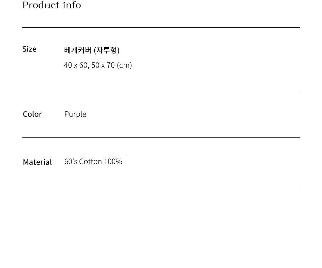Click the divider line below Material row

[x=161, y=187]
